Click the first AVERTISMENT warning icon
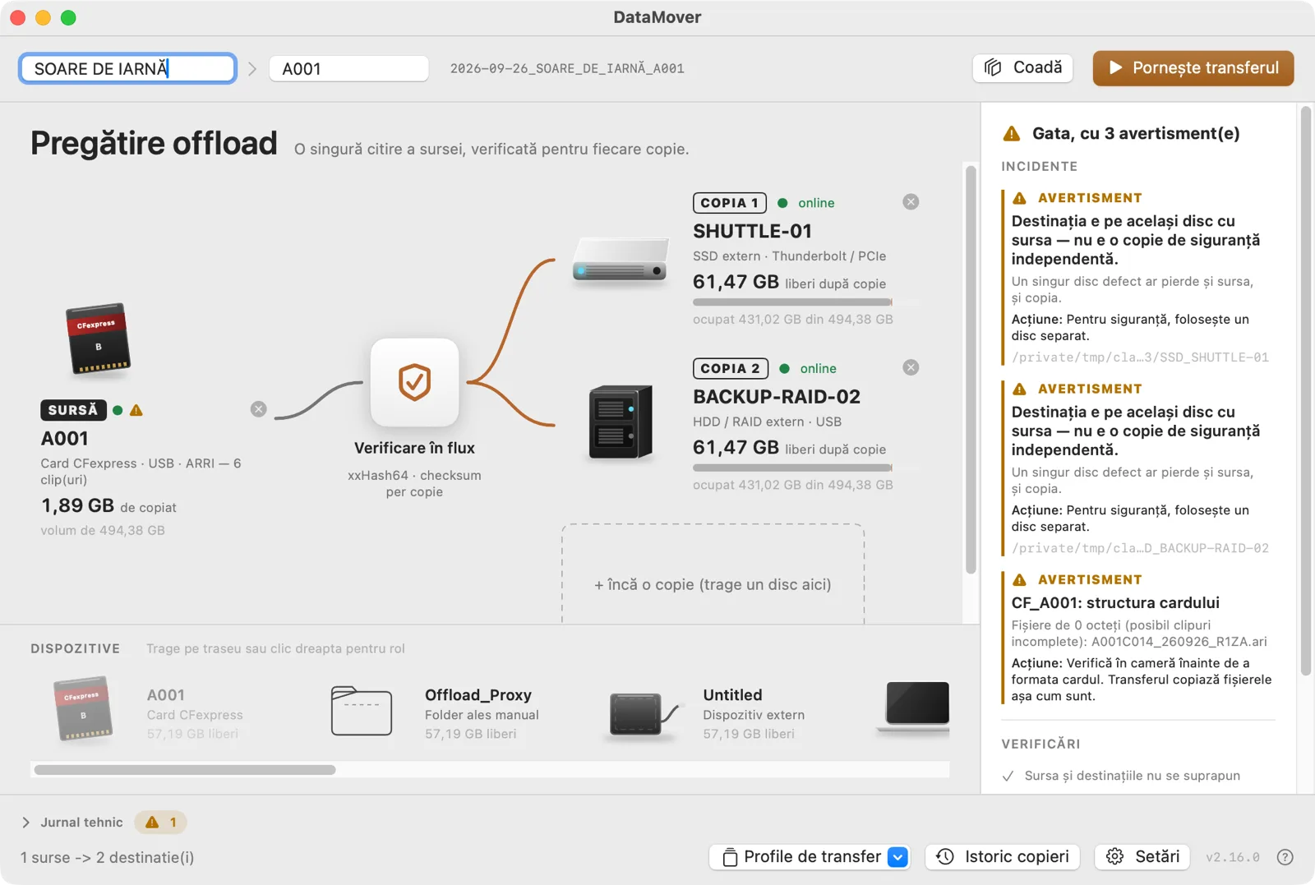 pos(1020,198)
